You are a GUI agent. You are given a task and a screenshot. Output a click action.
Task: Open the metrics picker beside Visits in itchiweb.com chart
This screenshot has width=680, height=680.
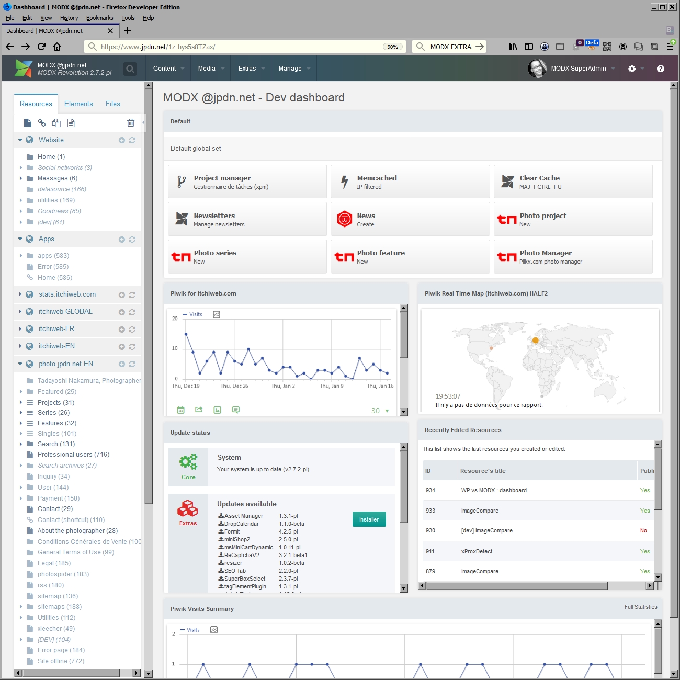point(217,314)
